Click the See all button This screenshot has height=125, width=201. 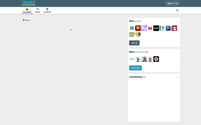coord(134,43)
